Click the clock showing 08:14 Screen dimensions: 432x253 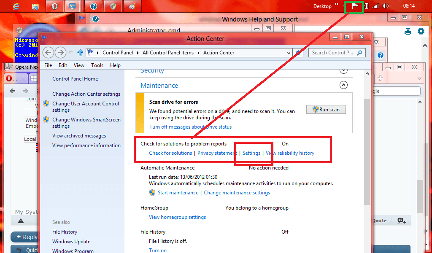tap(409, 6)
